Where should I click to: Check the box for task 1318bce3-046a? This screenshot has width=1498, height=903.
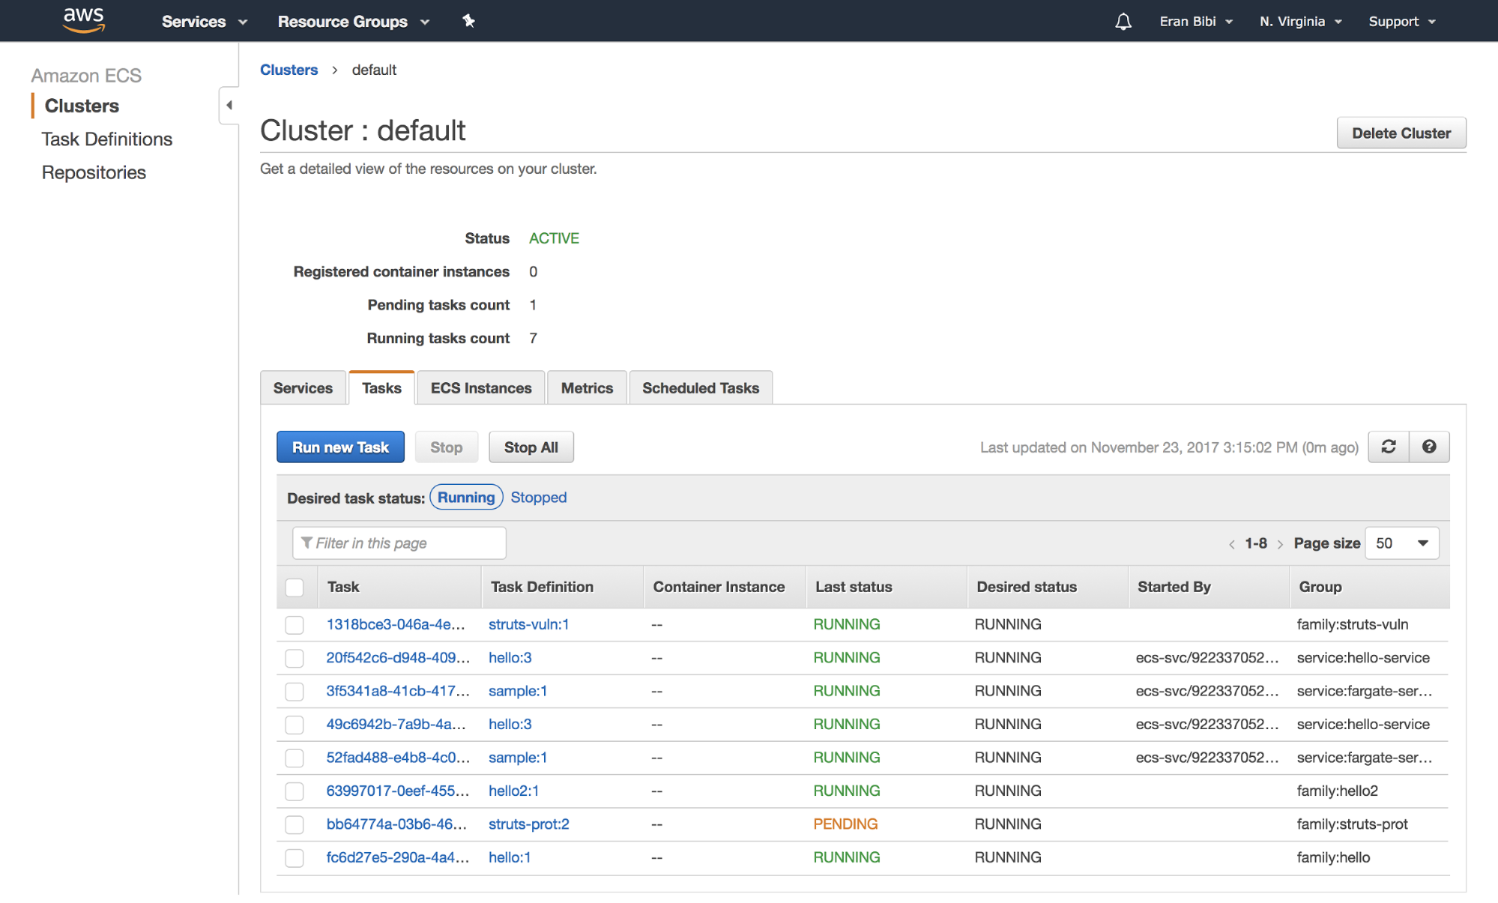click(295, 625)
